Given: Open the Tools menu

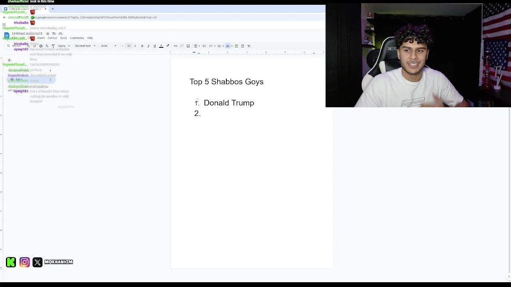Looking at the screenshot, I should pyautogui.click(x=63, y=38).
